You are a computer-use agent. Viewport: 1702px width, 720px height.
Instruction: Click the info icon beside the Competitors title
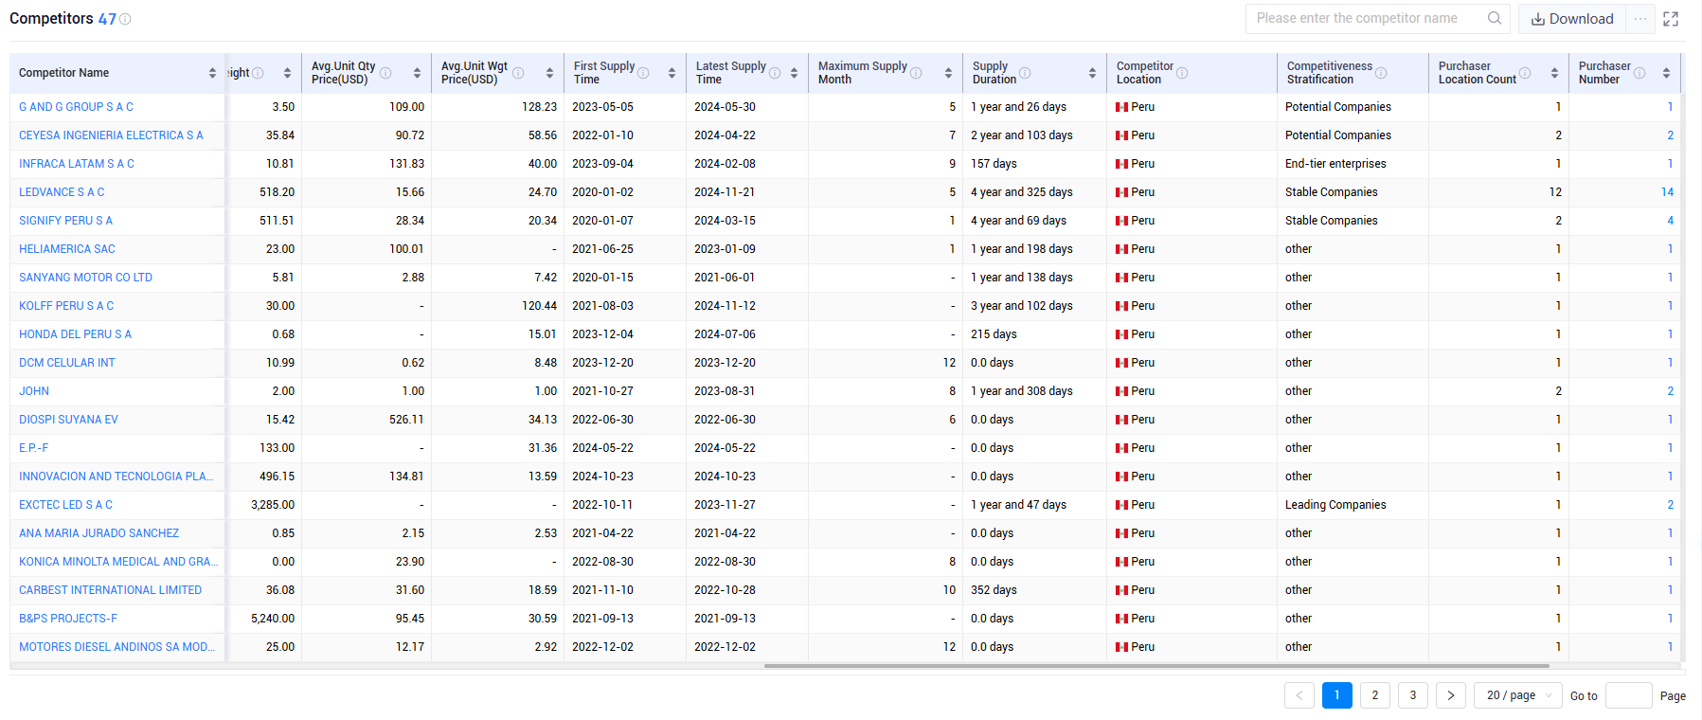pos(125,19)
